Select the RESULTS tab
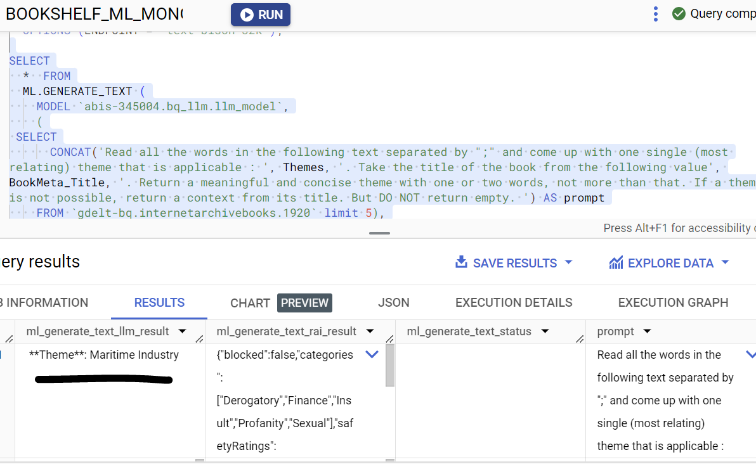 click(x=159, y=303)
